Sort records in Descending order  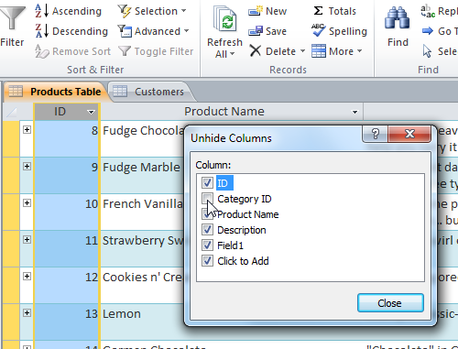pos(71,31)
